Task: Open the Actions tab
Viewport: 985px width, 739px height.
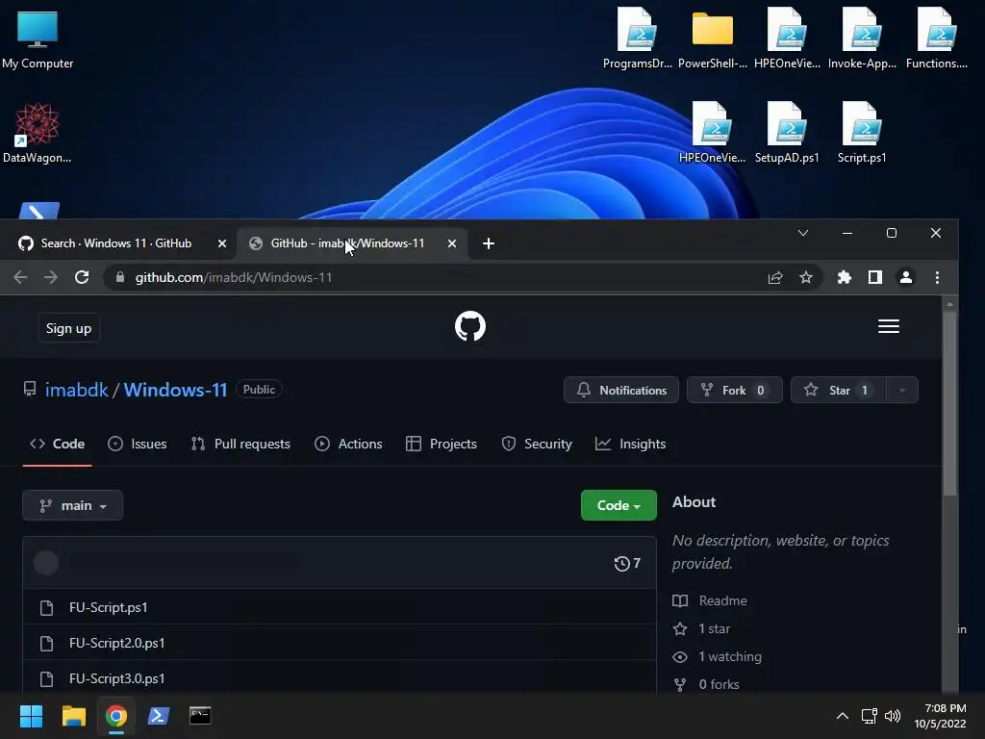Action: 348,444
